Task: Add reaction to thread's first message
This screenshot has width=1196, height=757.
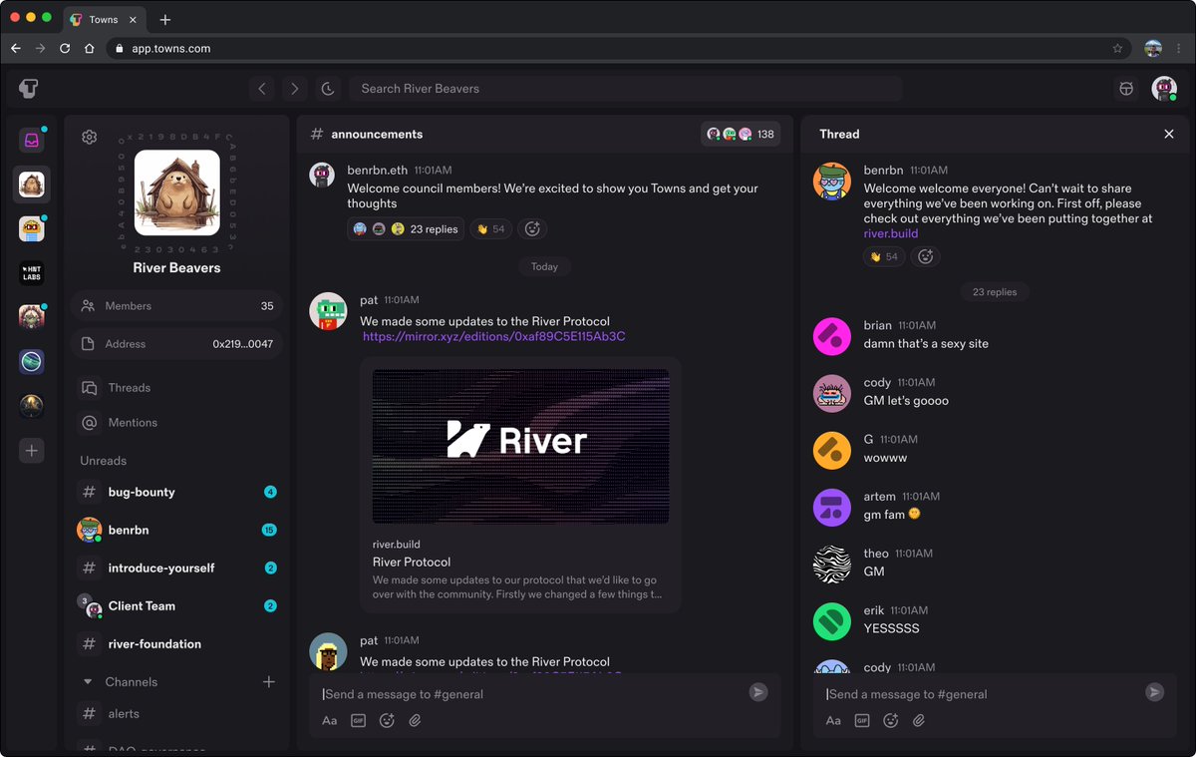Action: pyautogui.click(x=926, y=256)
